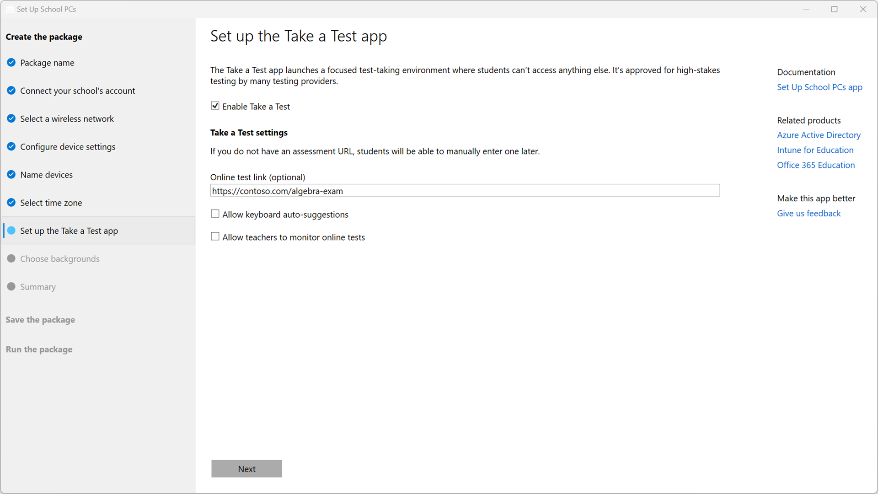878x494 pixels.
Task: Click into the Online test link field
Action: click(x=465, y=191)
